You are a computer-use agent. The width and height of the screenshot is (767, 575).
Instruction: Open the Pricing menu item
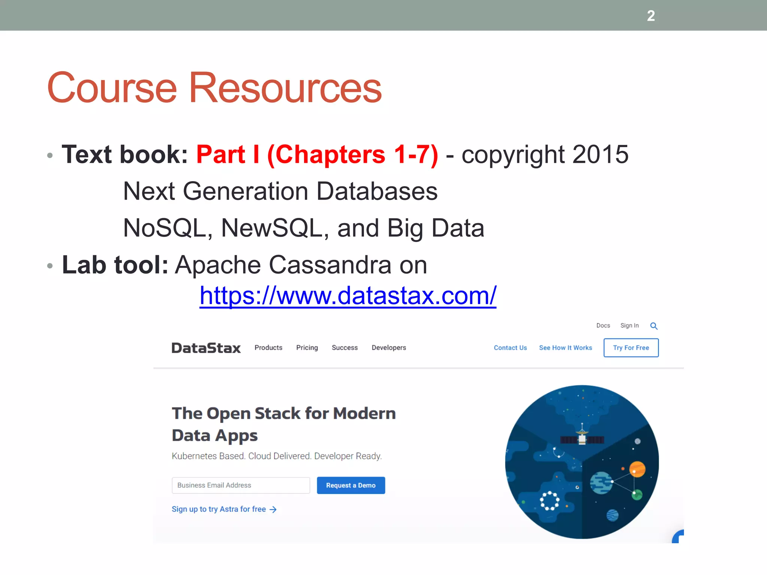click(x=307, y=348)
